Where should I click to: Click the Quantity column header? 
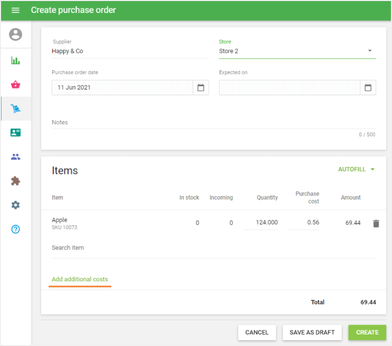[267, 197]
